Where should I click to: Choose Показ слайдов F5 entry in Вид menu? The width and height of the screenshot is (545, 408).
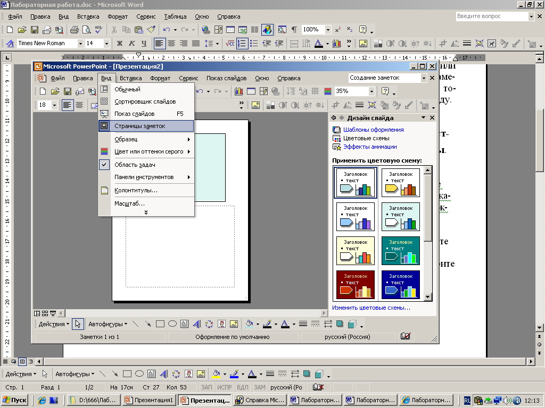click(146, 114)
